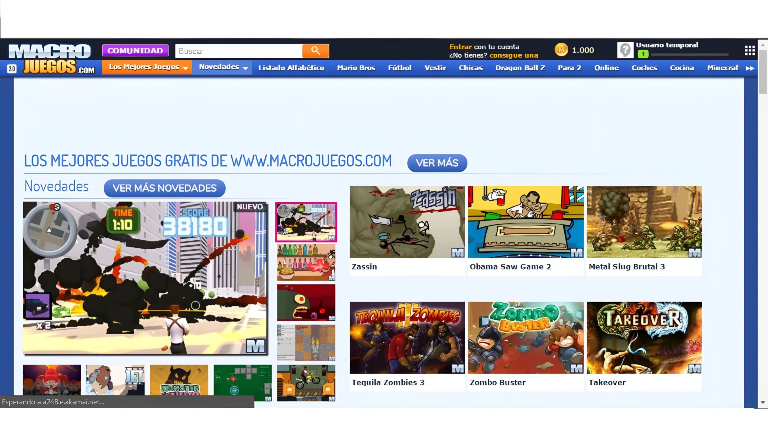This screenshot has height=432, width=768.
Task: Click the 1.000 coins balance
Action: [583, 50]
